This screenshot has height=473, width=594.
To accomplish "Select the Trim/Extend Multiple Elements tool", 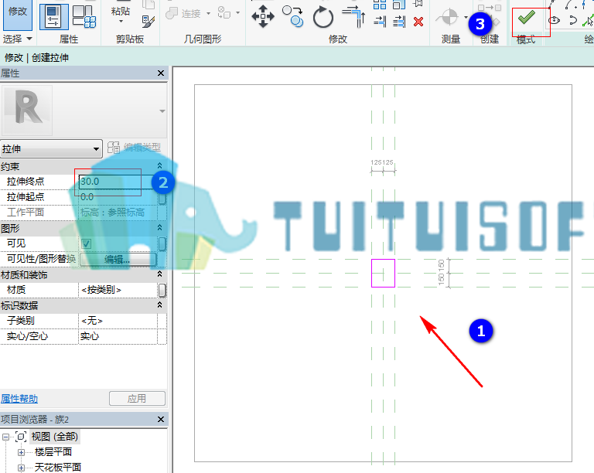I will coord(399,21).
